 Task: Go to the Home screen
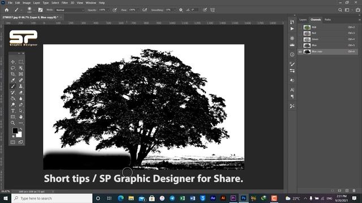(7, 10)
